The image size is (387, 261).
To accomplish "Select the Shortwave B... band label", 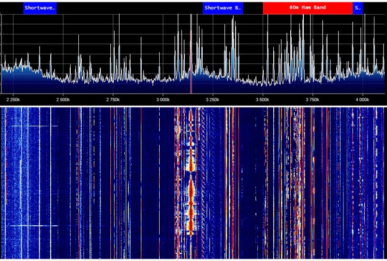I will [x=223, y=8].
